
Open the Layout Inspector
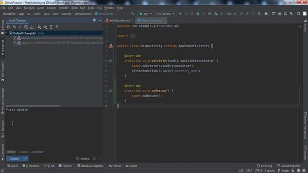coord(289,166)
